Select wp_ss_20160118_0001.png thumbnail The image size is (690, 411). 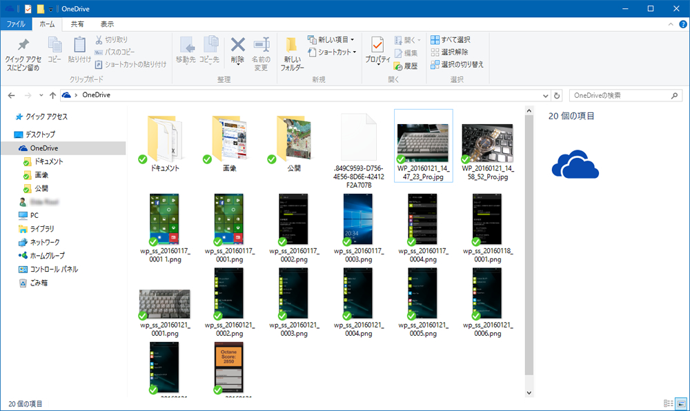(487, 219)
